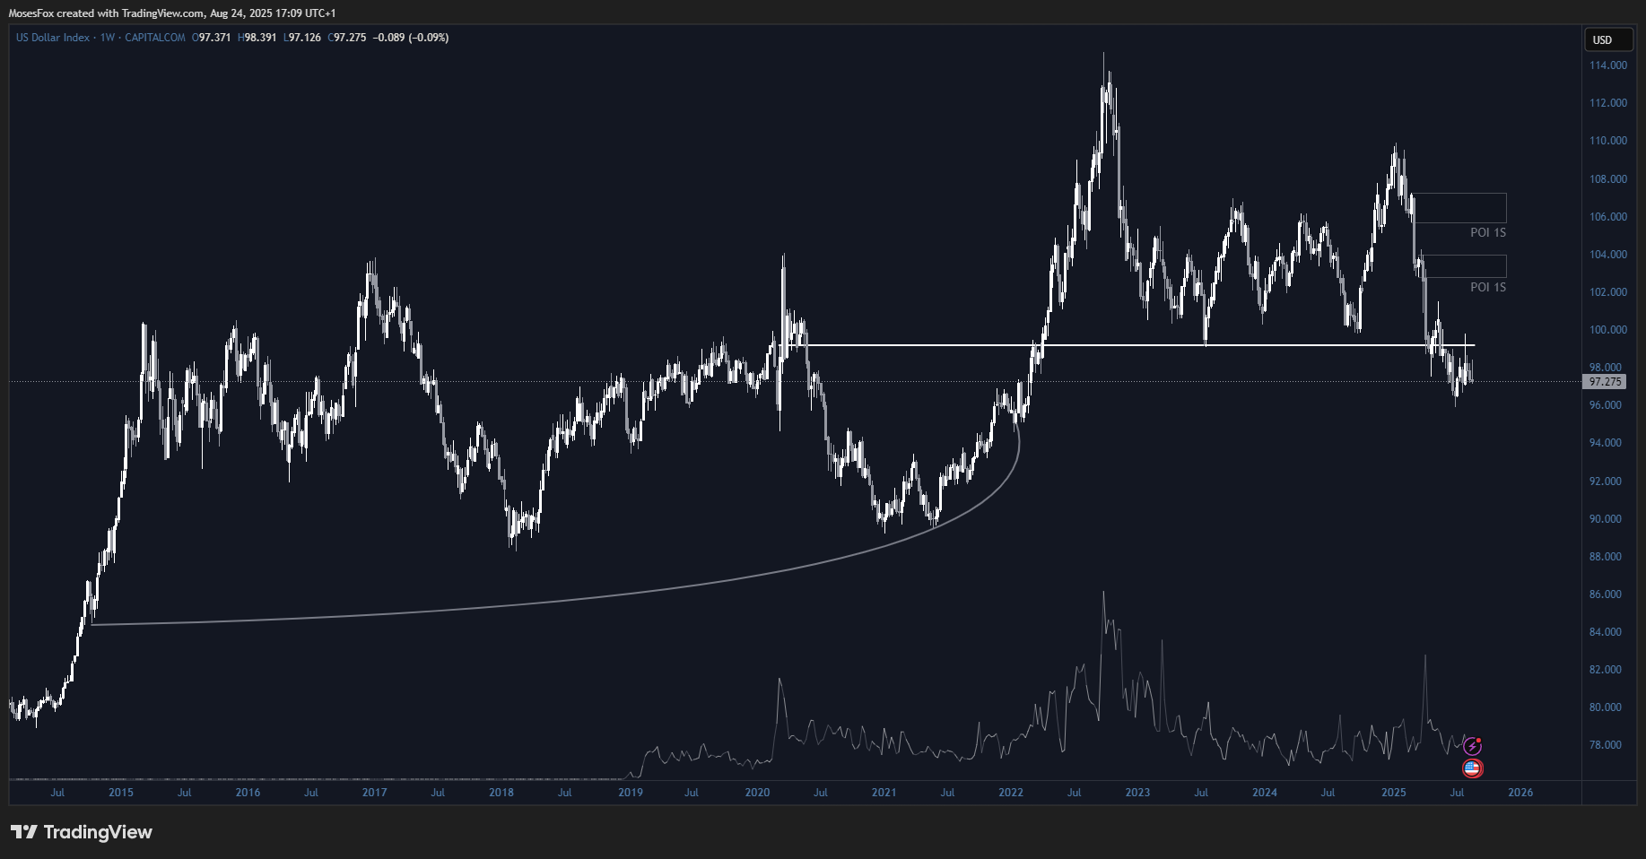Viewport: 1646px width, 859px height.
Task: Click the current price label 97.275
Action: click(1604, 382)
